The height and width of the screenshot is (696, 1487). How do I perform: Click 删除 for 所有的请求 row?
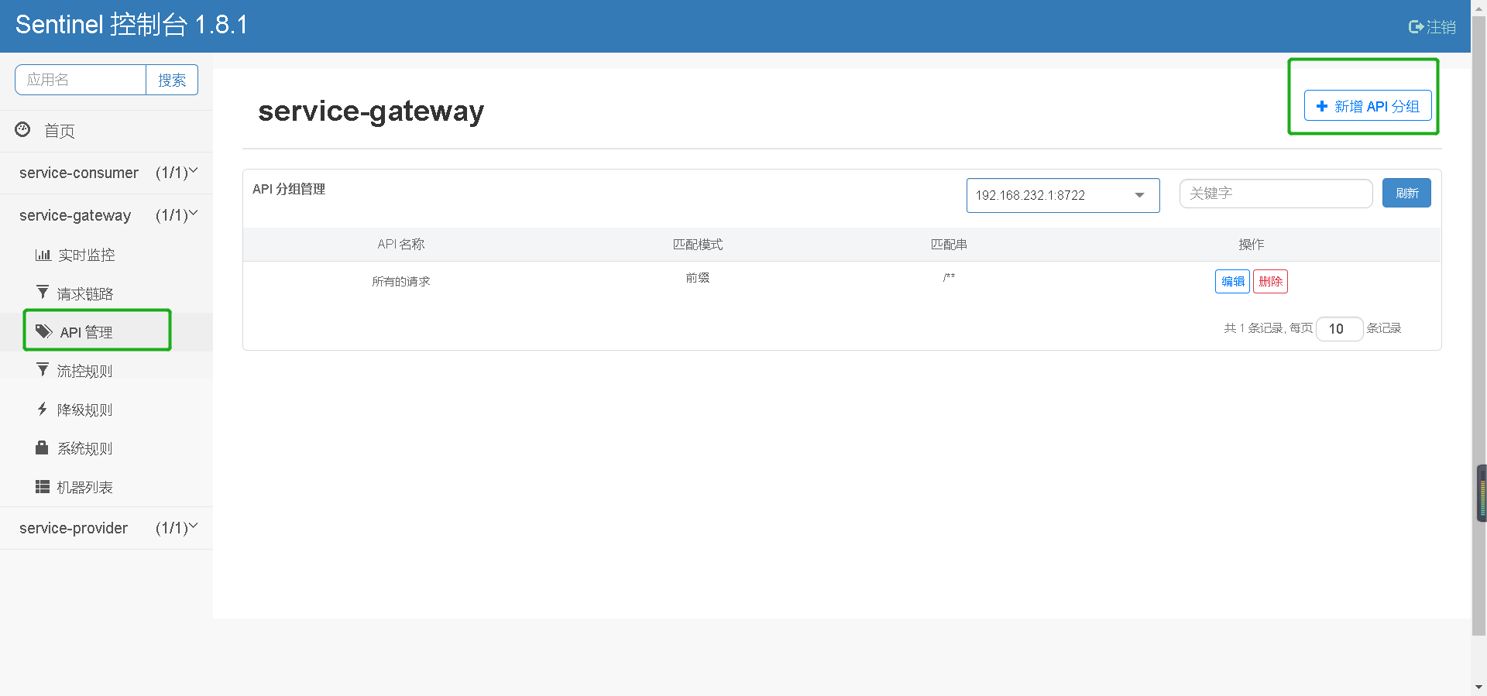coord(1270,281)
